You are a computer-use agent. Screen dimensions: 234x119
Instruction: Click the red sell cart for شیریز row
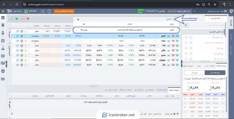pyautogui.click(x=173, y=55)
